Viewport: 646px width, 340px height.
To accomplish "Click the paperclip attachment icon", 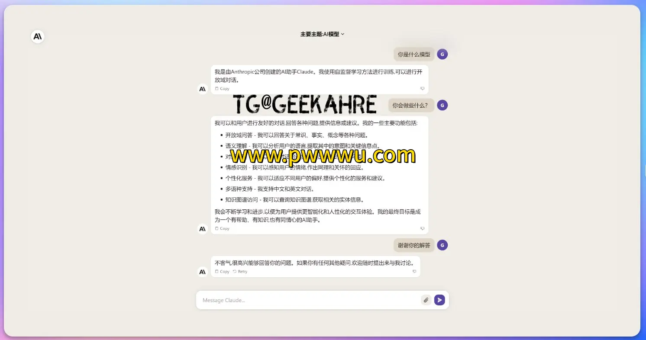I will point(426,300).
